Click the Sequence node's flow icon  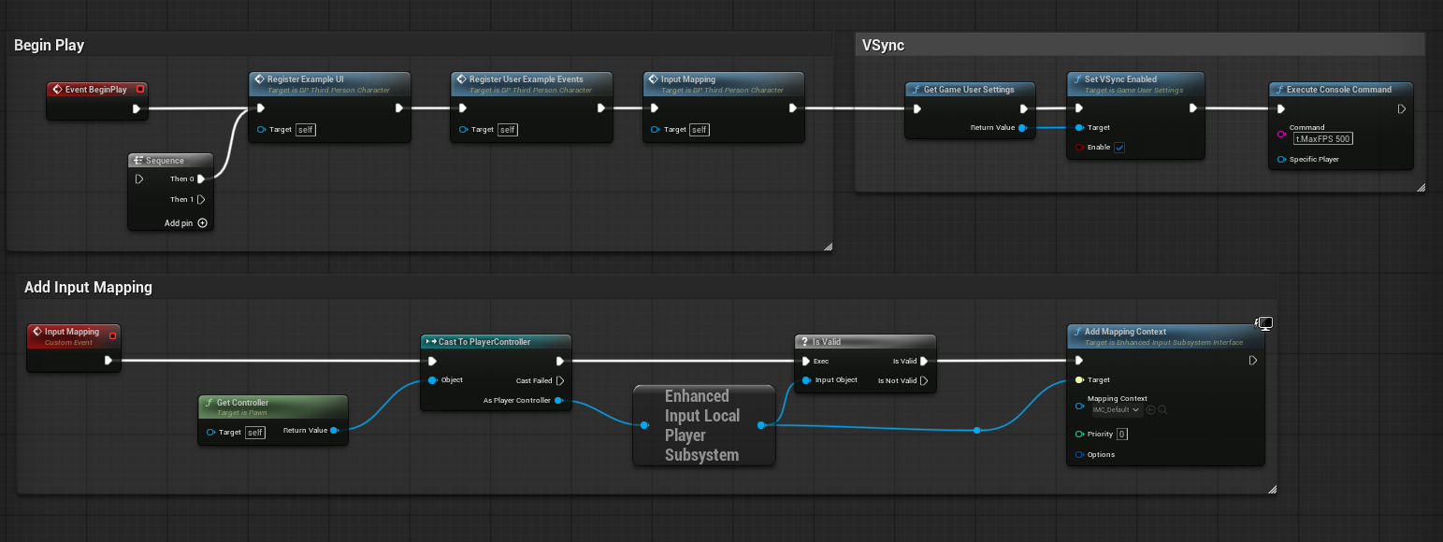(138, 160)
